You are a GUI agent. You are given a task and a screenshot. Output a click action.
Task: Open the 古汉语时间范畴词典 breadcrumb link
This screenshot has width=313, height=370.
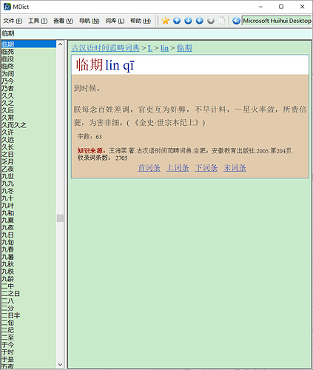point(105,48)
